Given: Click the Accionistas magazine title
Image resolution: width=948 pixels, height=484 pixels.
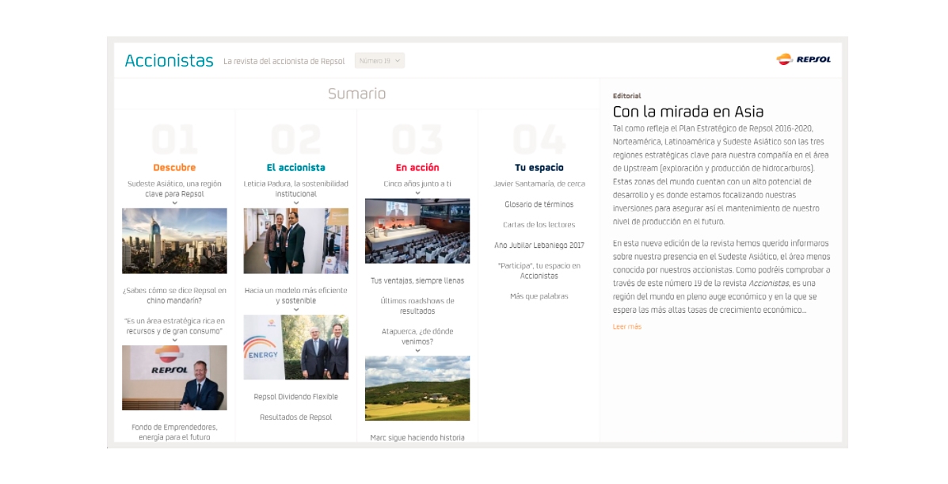Looking at the screenshot, I should pos(169,60).
